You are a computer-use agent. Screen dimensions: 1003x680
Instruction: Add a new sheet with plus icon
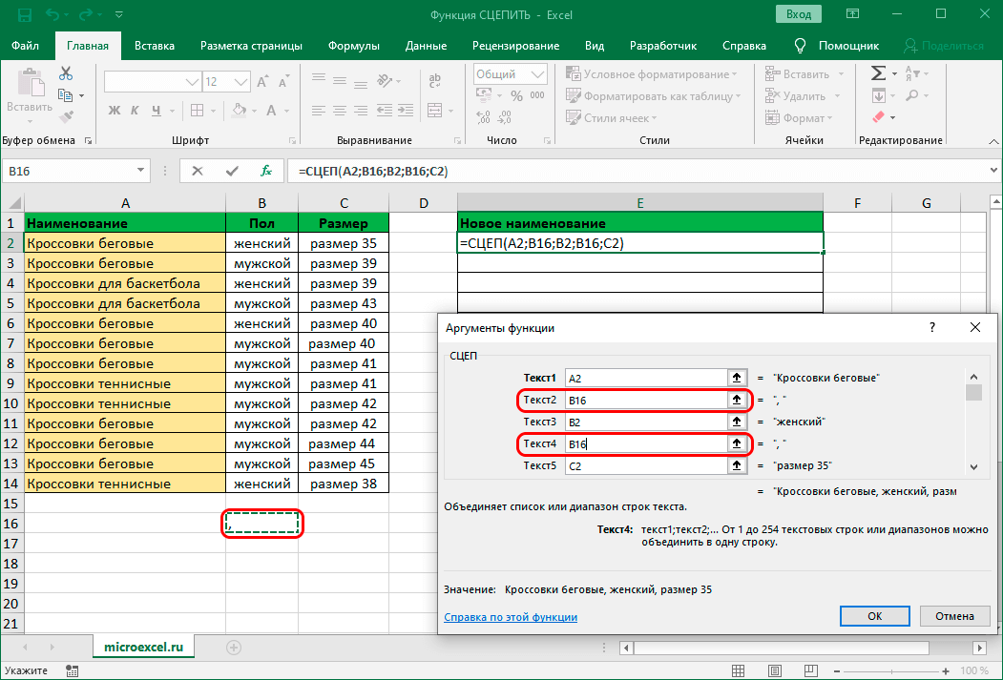click(233, 647)
